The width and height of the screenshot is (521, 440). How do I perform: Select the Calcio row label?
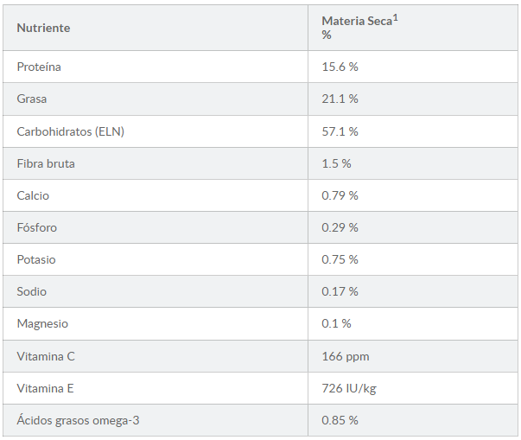pos(33,195)
